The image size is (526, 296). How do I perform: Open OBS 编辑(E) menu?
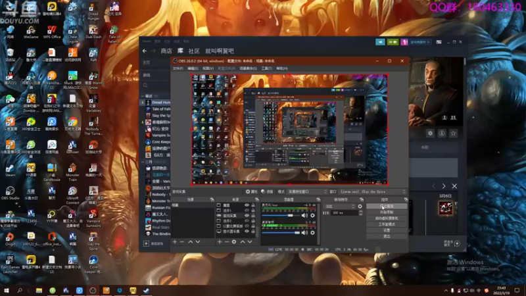pyautogui.click(x=193, y=68)
